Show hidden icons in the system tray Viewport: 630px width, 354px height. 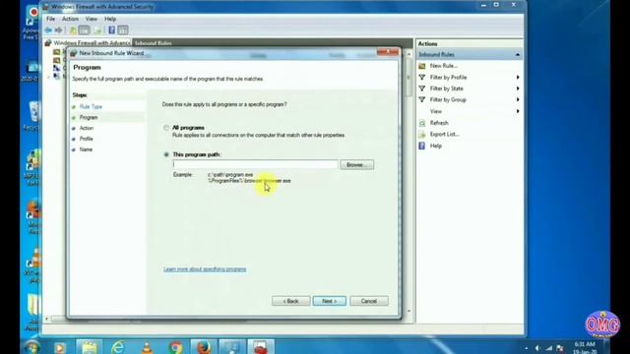coord(526,348)
